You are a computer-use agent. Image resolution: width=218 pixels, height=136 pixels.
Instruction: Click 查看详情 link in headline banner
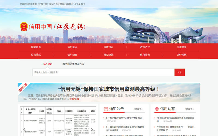74,99
